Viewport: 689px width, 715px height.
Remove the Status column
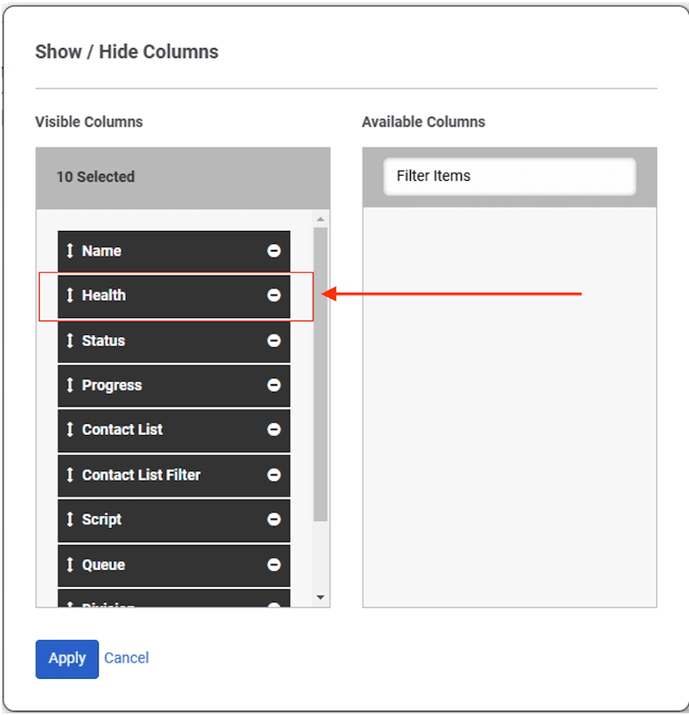[x=274, y=340]
